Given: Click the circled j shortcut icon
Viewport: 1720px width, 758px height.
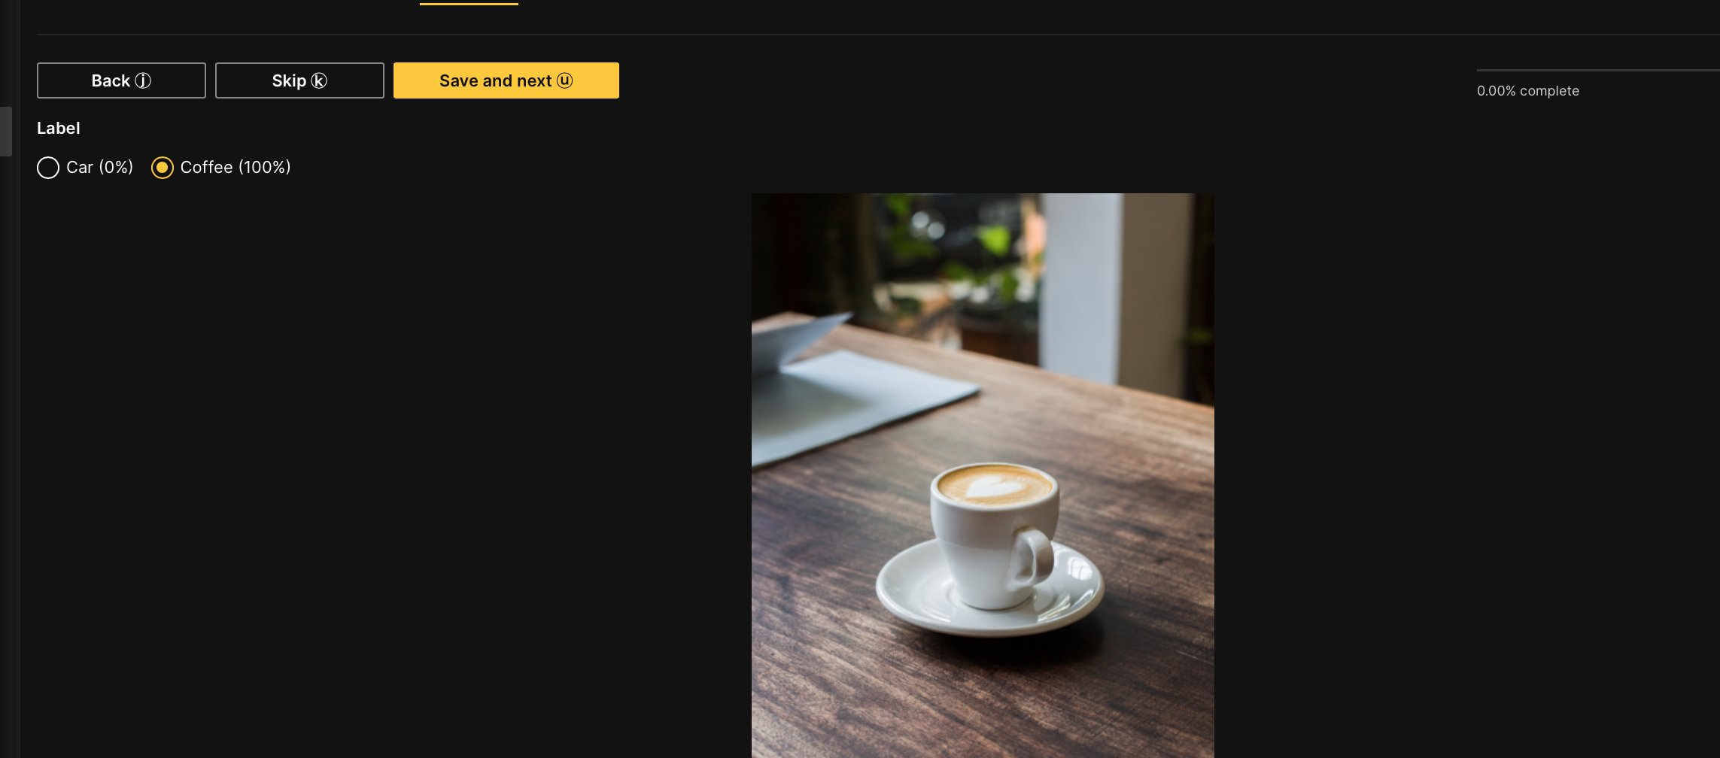Looking at the screenshot, I should point(143,80).
